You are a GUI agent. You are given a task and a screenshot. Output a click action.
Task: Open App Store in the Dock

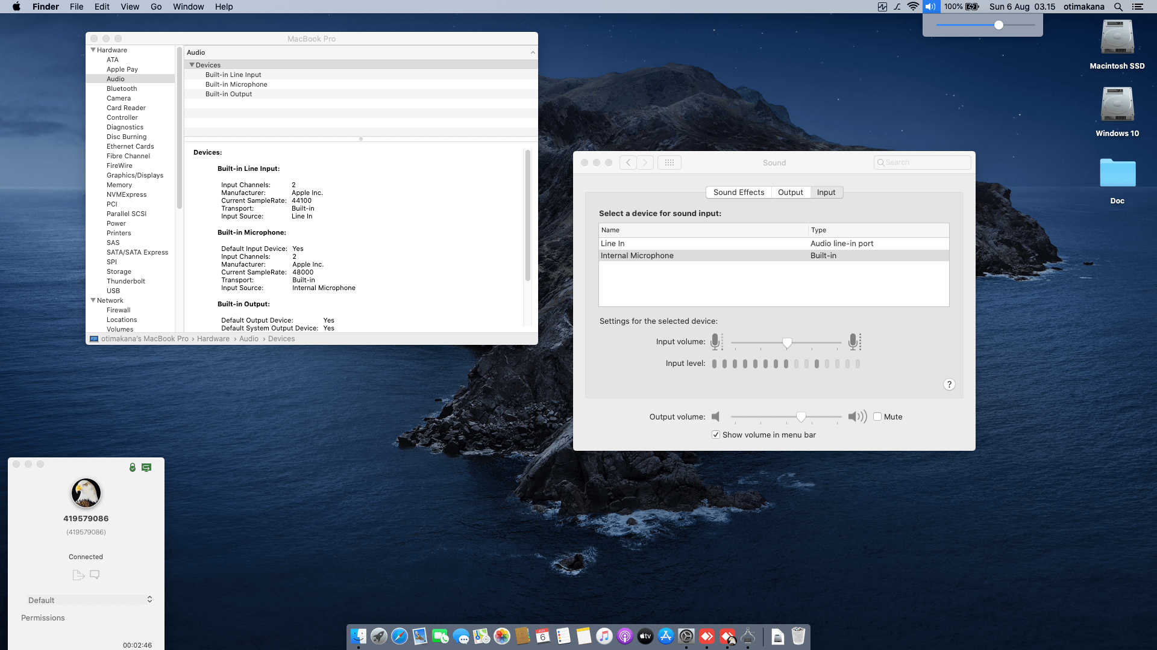click(666, 636)
